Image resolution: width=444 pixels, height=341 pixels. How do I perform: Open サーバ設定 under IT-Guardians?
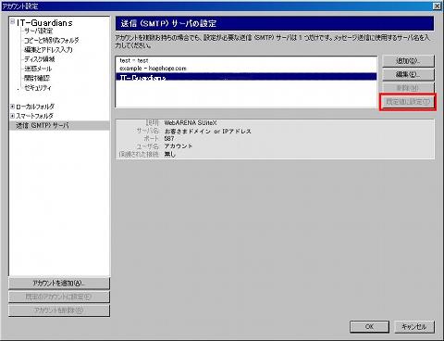(x=38, y=31)
